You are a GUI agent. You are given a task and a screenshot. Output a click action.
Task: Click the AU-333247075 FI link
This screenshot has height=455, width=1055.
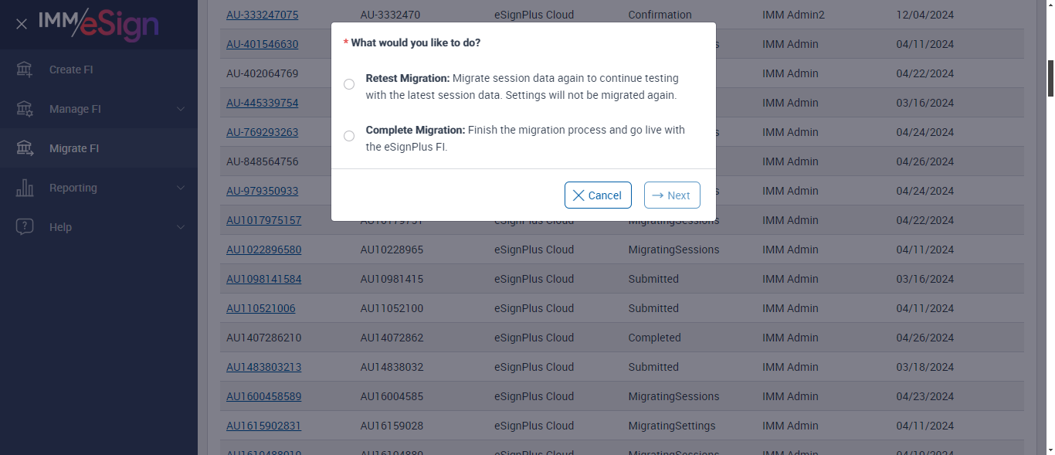tap(262, 15)
